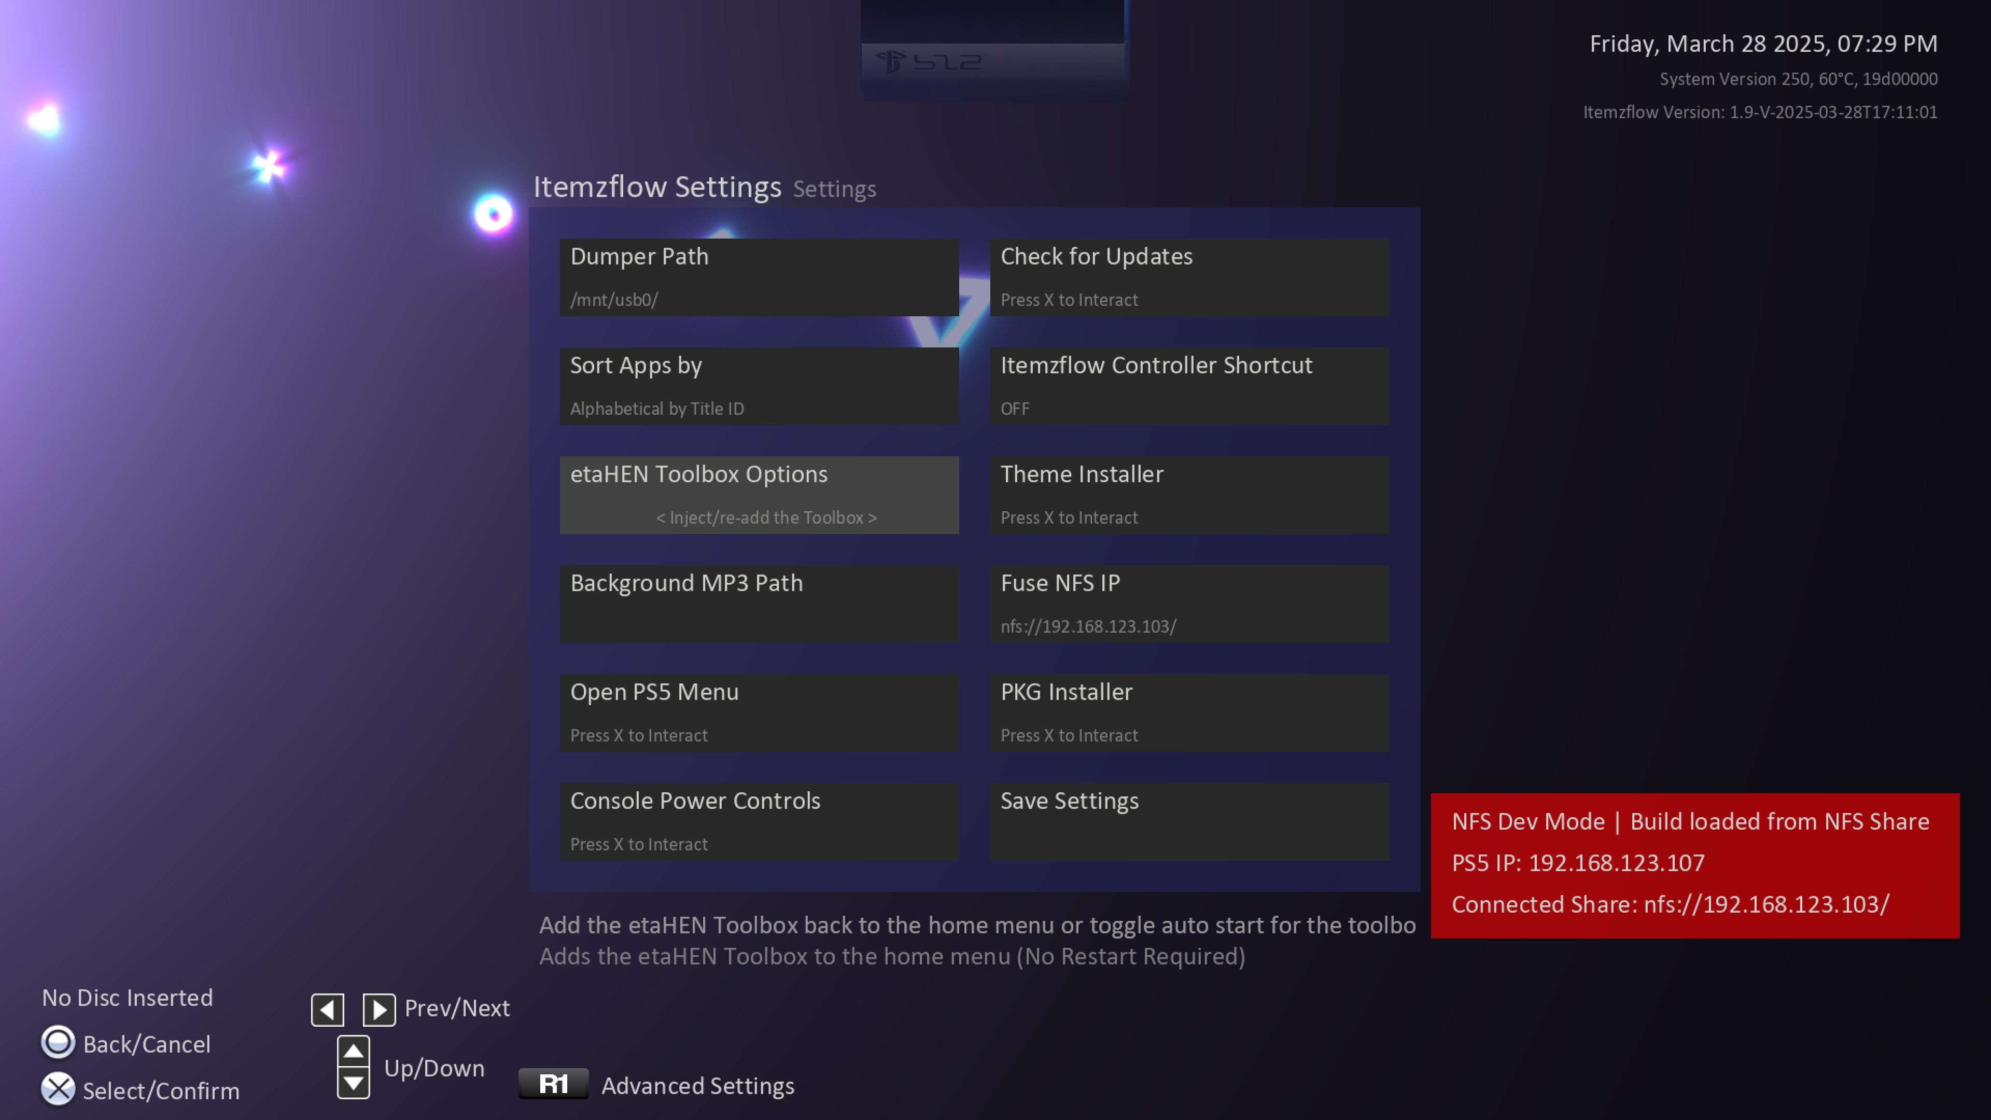
Task: Click the PS5 IP: 192.168.123.107 text
Action: pos(1577,863)
